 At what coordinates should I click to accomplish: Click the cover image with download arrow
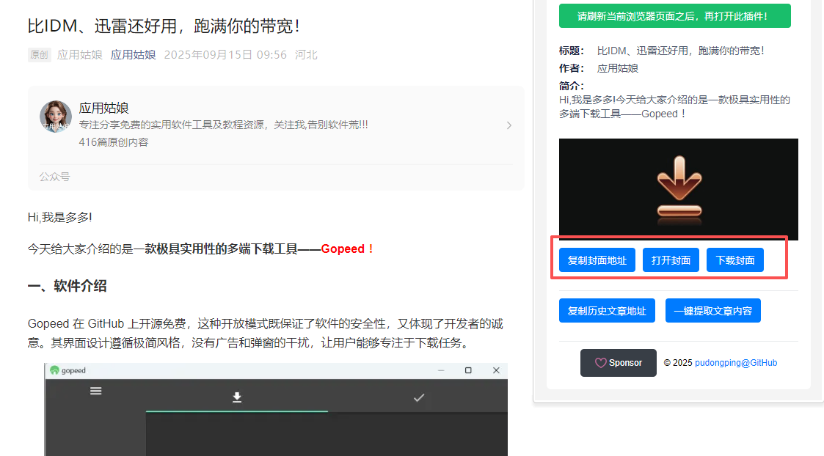tap(678, 189)
